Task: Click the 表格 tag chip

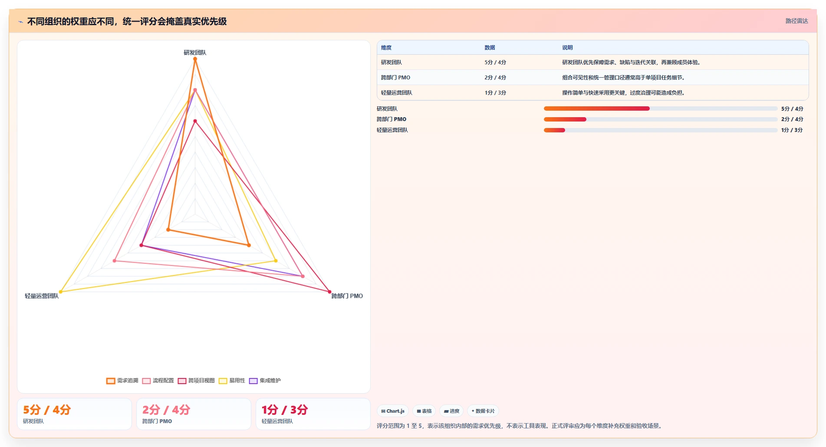Action: (x=424, y=411)
